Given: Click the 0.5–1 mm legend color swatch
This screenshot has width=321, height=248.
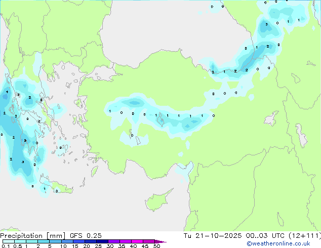Looking at the screenshot, I should [20, 241].
